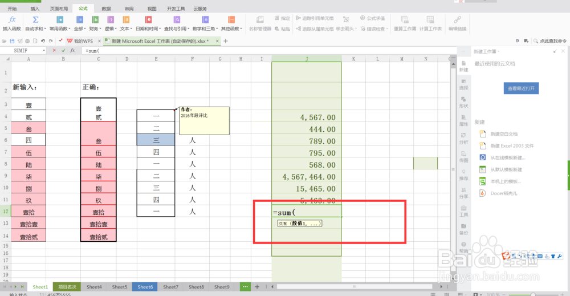Switch to the 开发工具 (Developer) ribbon tab

(176, 9)
